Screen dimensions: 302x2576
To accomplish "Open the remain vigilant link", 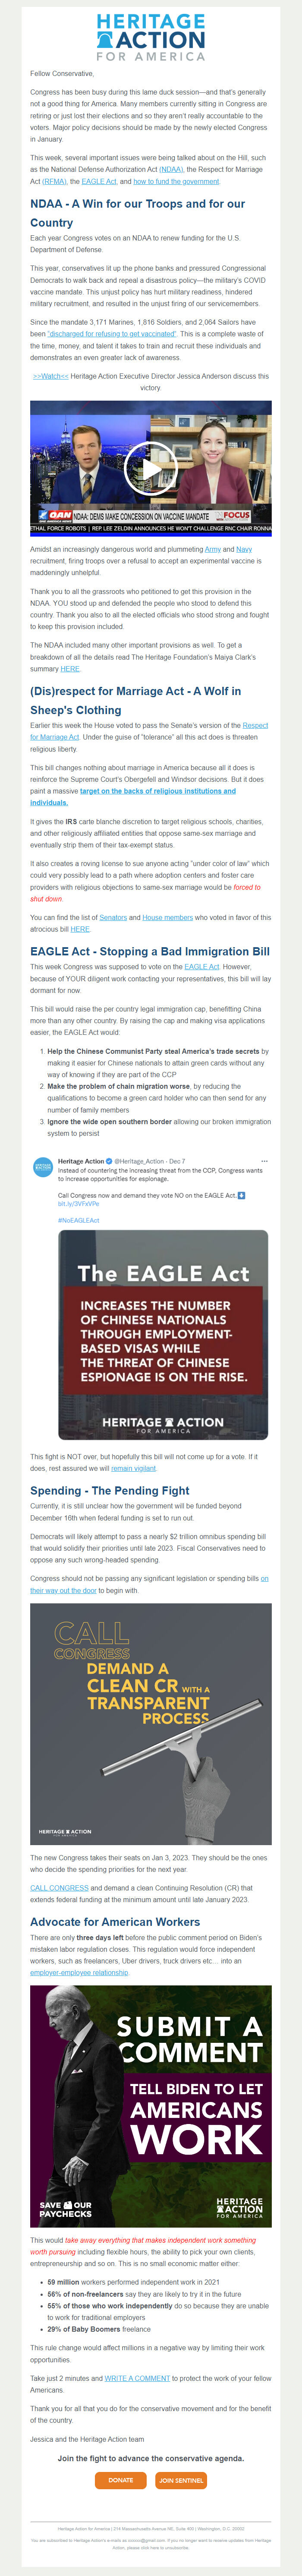I will [x=134, y=1468].
